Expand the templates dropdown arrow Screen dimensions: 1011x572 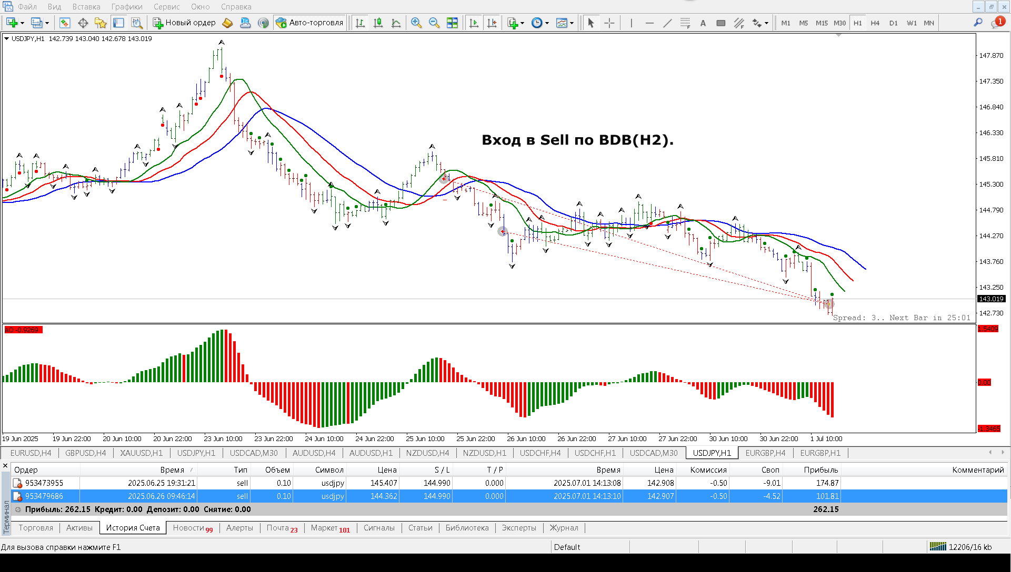(x=572, y=23)
